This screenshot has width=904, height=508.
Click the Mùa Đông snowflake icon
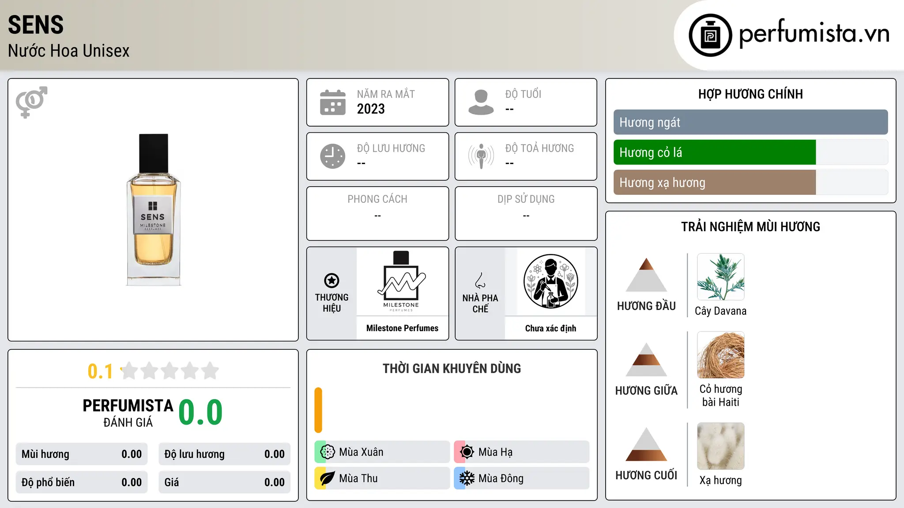(467, 478)
